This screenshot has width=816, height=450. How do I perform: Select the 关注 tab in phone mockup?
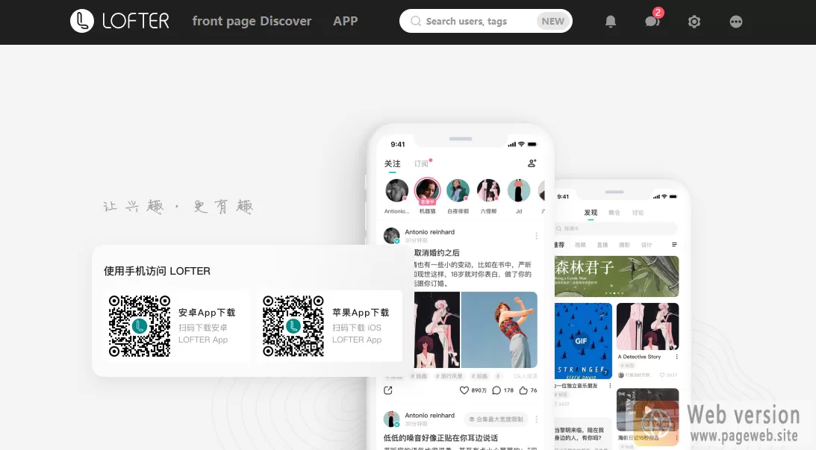click(393, 164)
